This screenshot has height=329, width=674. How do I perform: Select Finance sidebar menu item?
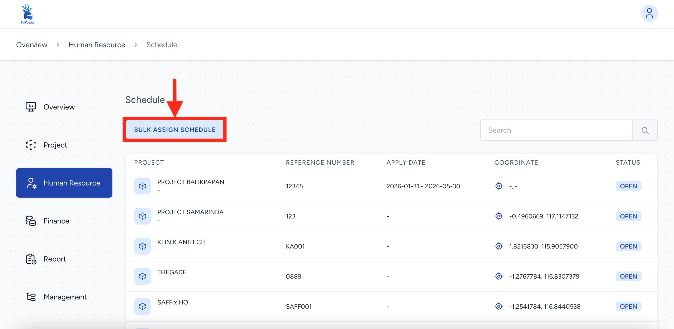tap(56, 221)
